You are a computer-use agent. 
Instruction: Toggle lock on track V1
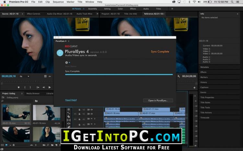79,114
